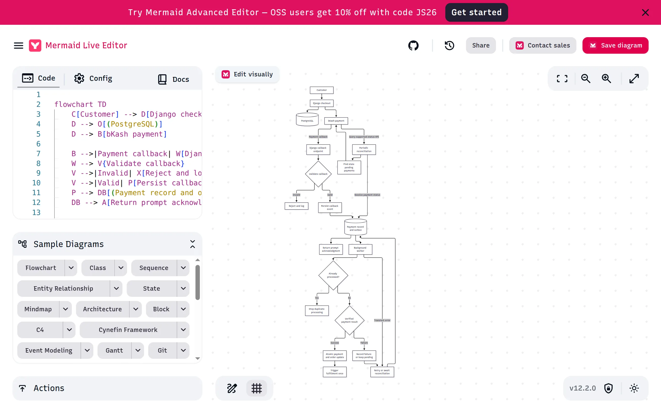The image size is (661, 413).
Task: Click the security shield icon
Action: (608, 388)
